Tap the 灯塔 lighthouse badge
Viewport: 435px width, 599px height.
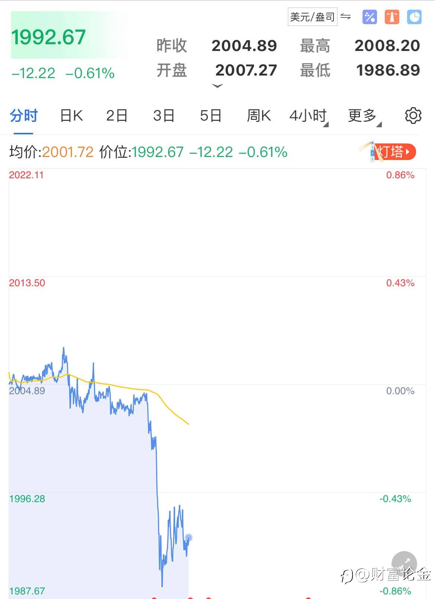point(393,152)
